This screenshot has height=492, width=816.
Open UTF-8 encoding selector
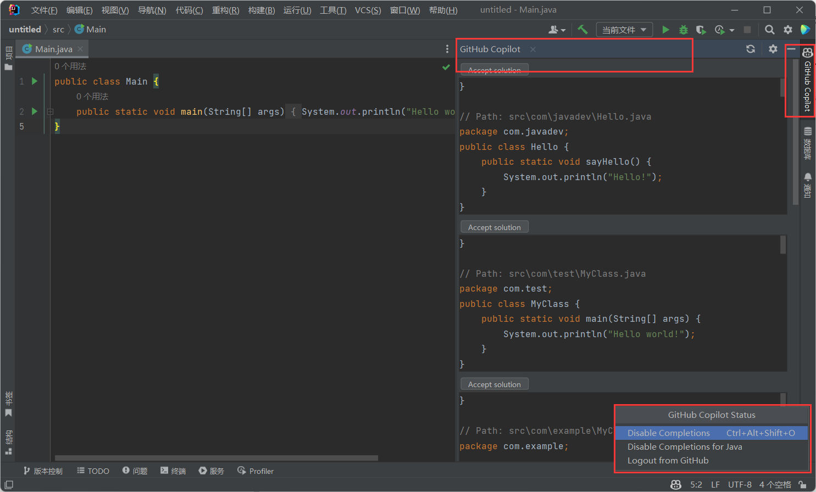click(740, 485)
